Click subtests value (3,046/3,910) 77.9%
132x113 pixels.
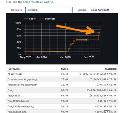click(103, 79)
